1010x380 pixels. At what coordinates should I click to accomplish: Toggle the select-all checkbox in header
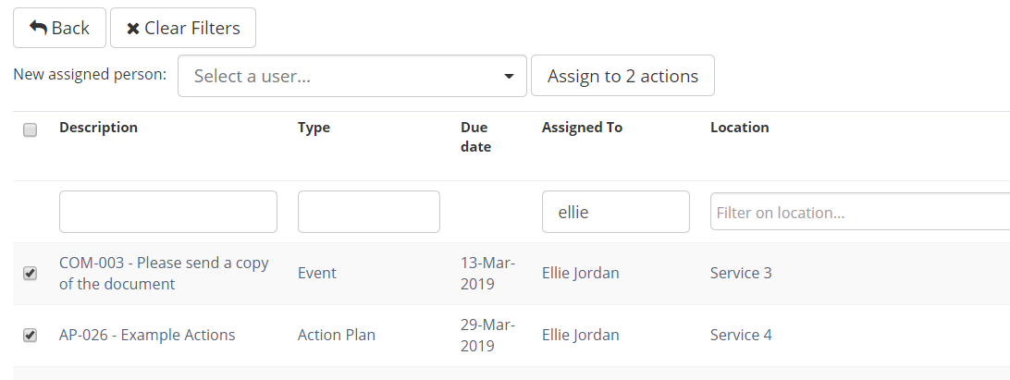coord(30,130)
